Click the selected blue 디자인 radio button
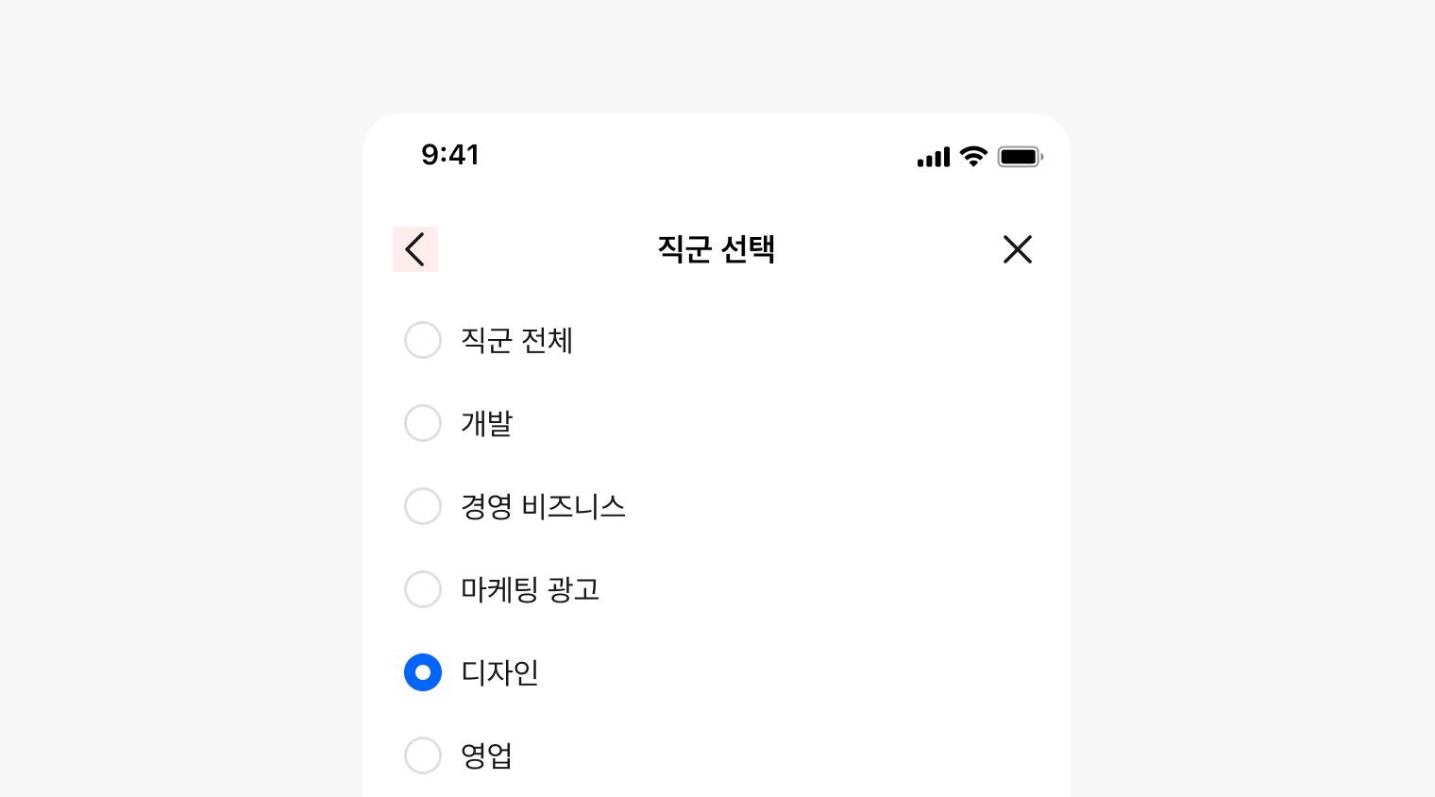 pyautogui.click(x=423, y=672)
